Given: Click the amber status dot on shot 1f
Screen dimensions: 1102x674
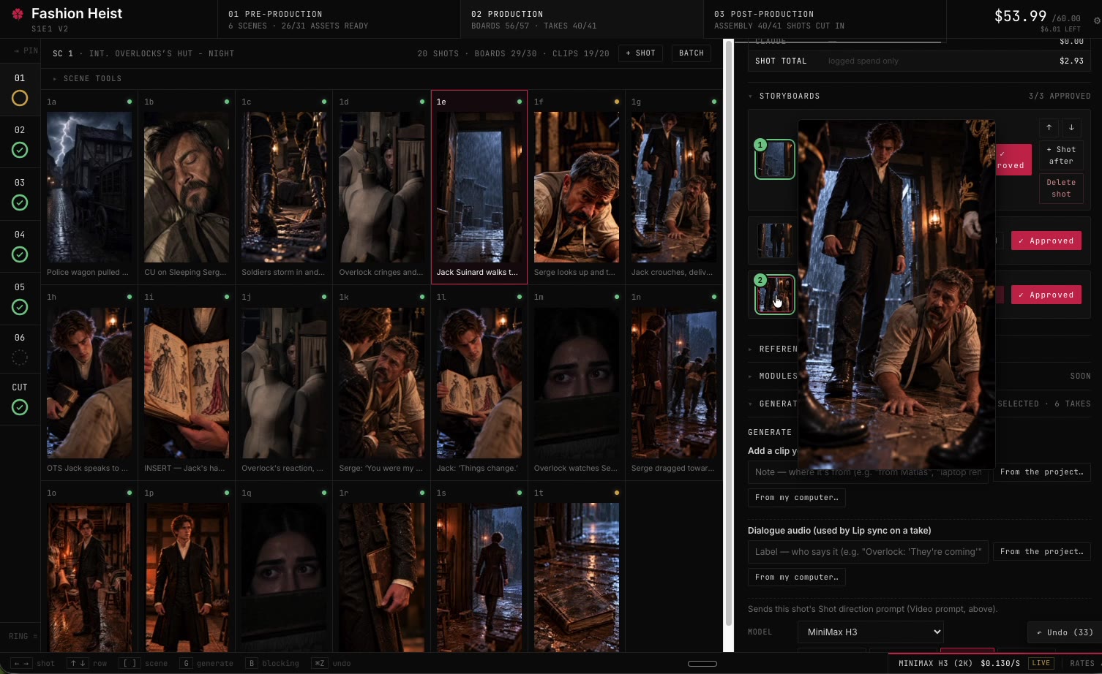Looking at the screenshot, I should [x=617, y=102].
